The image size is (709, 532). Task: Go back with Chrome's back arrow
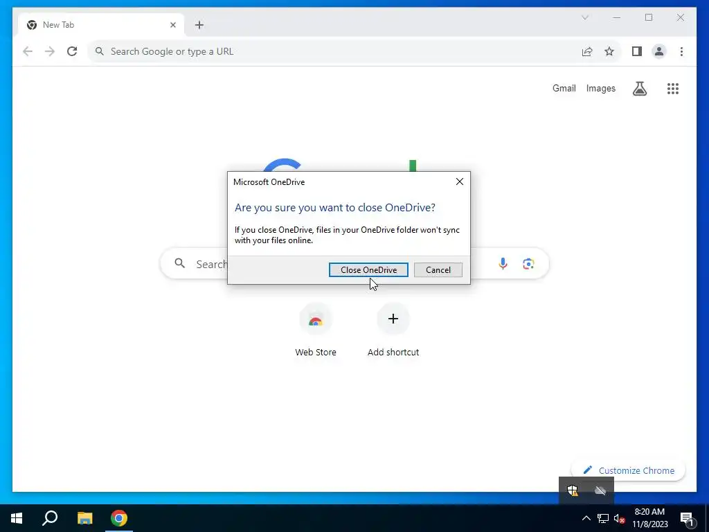[28, 51]
